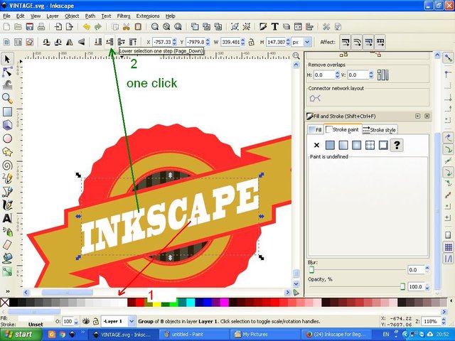Viewport: 455px width, 341px height.
Task: Click the Opacity slider handle
Action: 402,286
